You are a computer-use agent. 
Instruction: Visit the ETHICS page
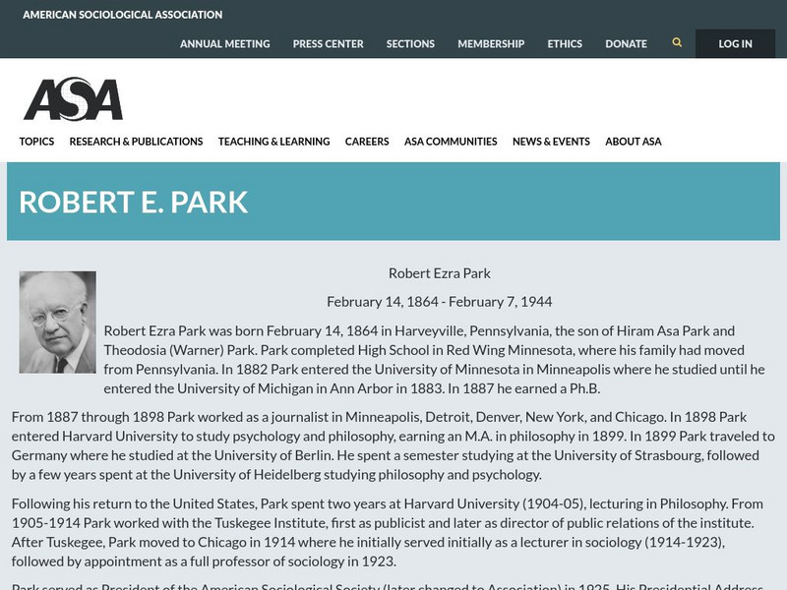[x=565, y=43]
